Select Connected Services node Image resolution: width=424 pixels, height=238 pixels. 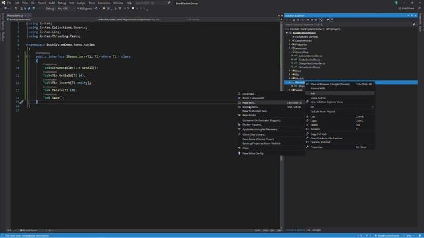306,37
